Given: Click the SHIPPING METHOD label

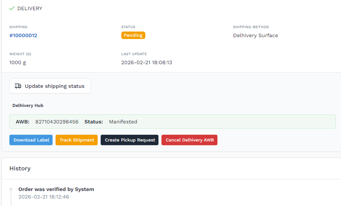Looking at the screenshot, I should pos(251,27).
